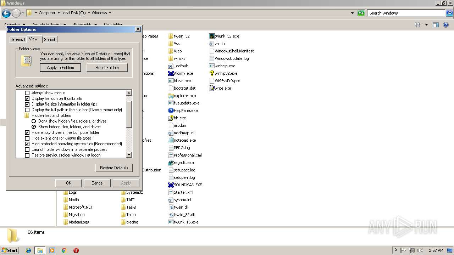The image size is (454, 255).
Task: Select the Professional.xml file
Action: tap(188, 155)
